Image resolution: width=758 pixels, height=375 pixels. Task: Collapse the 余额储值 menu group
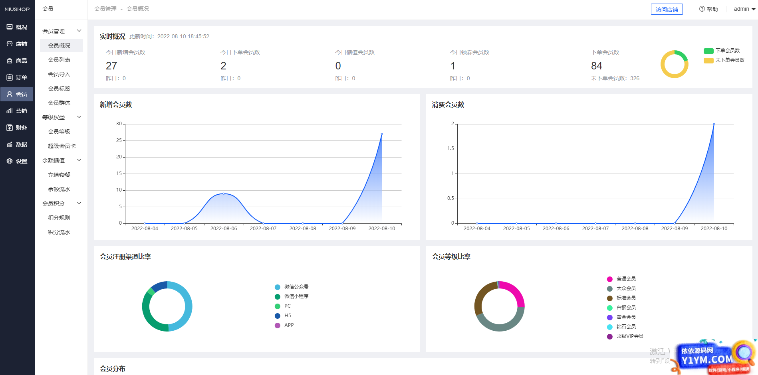(x=79, y=160)
